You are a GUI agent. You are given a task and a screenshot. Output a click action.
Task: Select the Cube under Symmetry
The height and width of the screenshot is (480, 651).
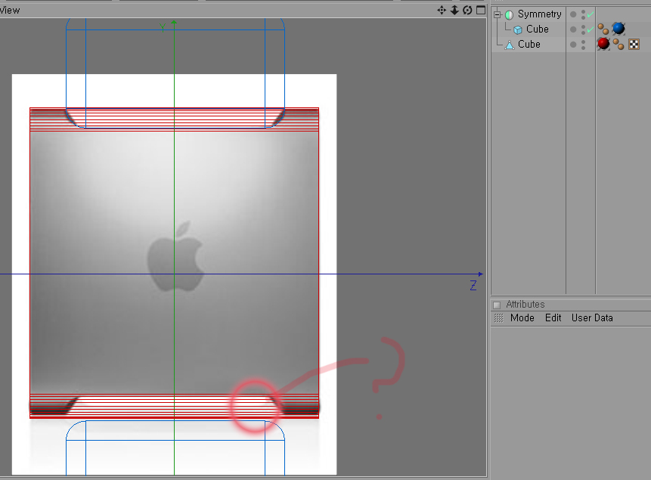538,29
